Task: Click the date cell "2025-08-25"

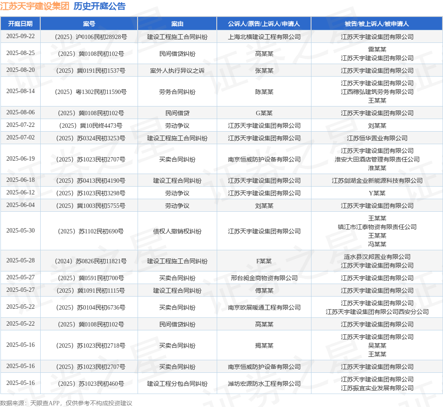Action: coord(20,53)
